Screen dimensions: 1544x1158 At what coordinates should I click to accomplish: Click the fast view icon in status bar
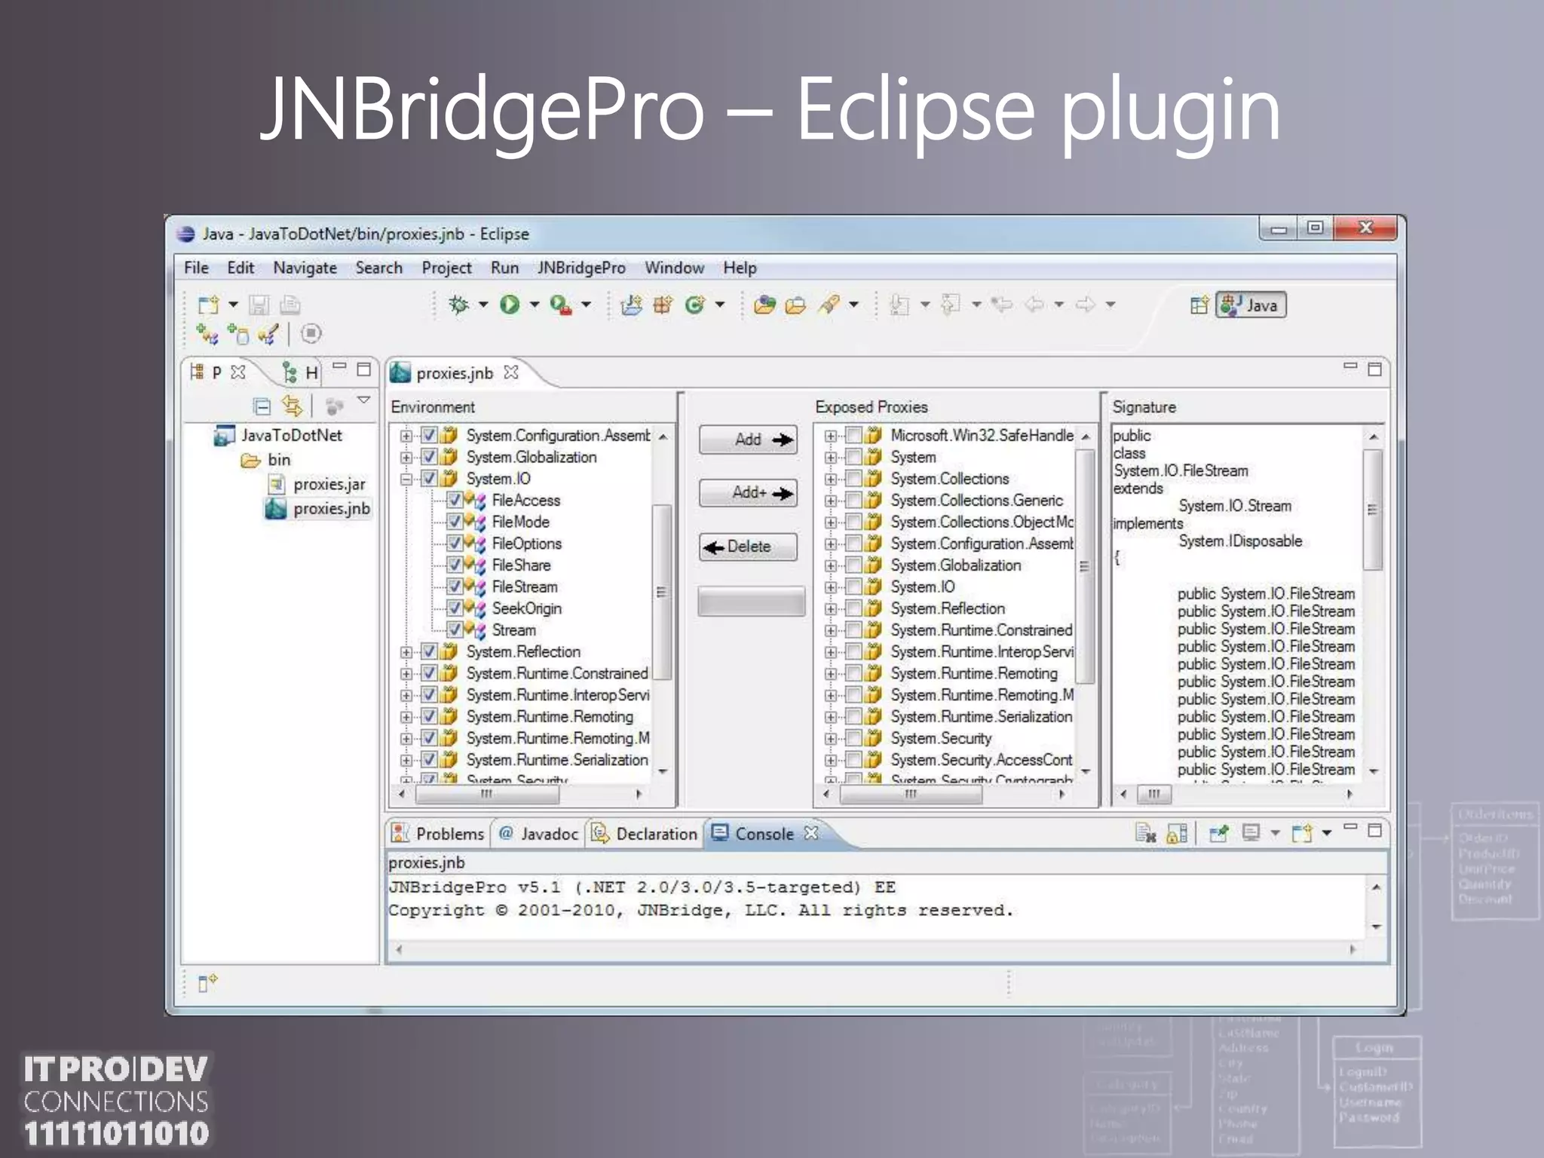[207, 983]
